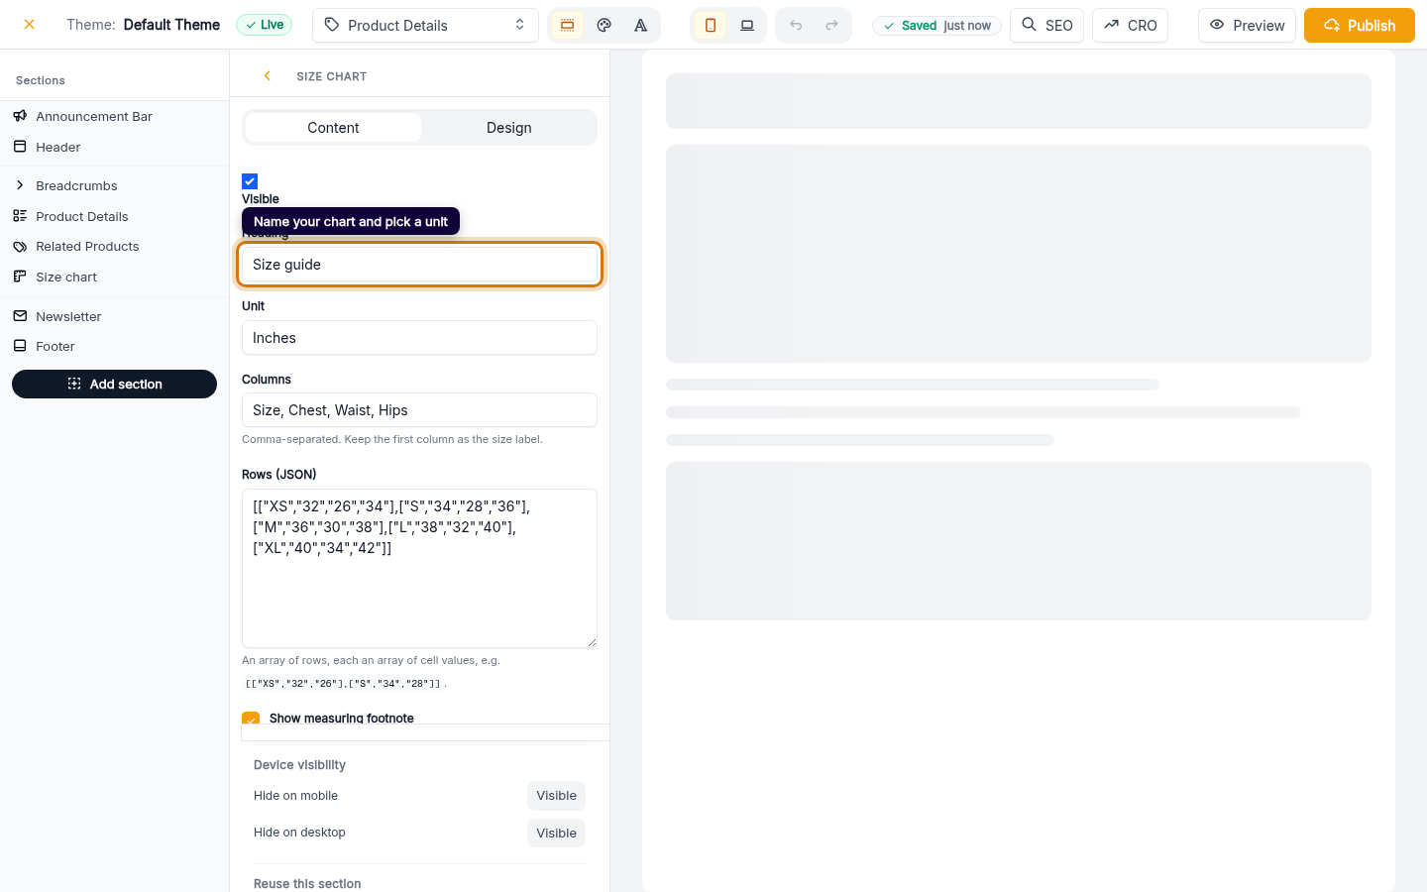Viewport: 1427px width, 892px height.
Task: Open the Product Details template dropdown
Action: click(425, 25)
